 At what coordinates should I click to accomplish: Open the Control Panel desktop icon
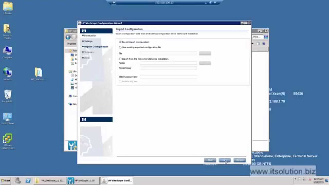7,118
